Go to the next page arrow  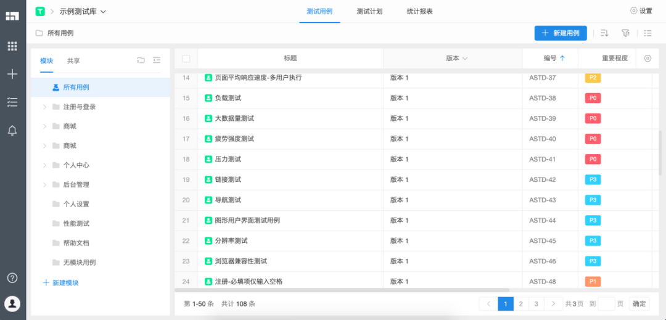(x=553, y=304)
